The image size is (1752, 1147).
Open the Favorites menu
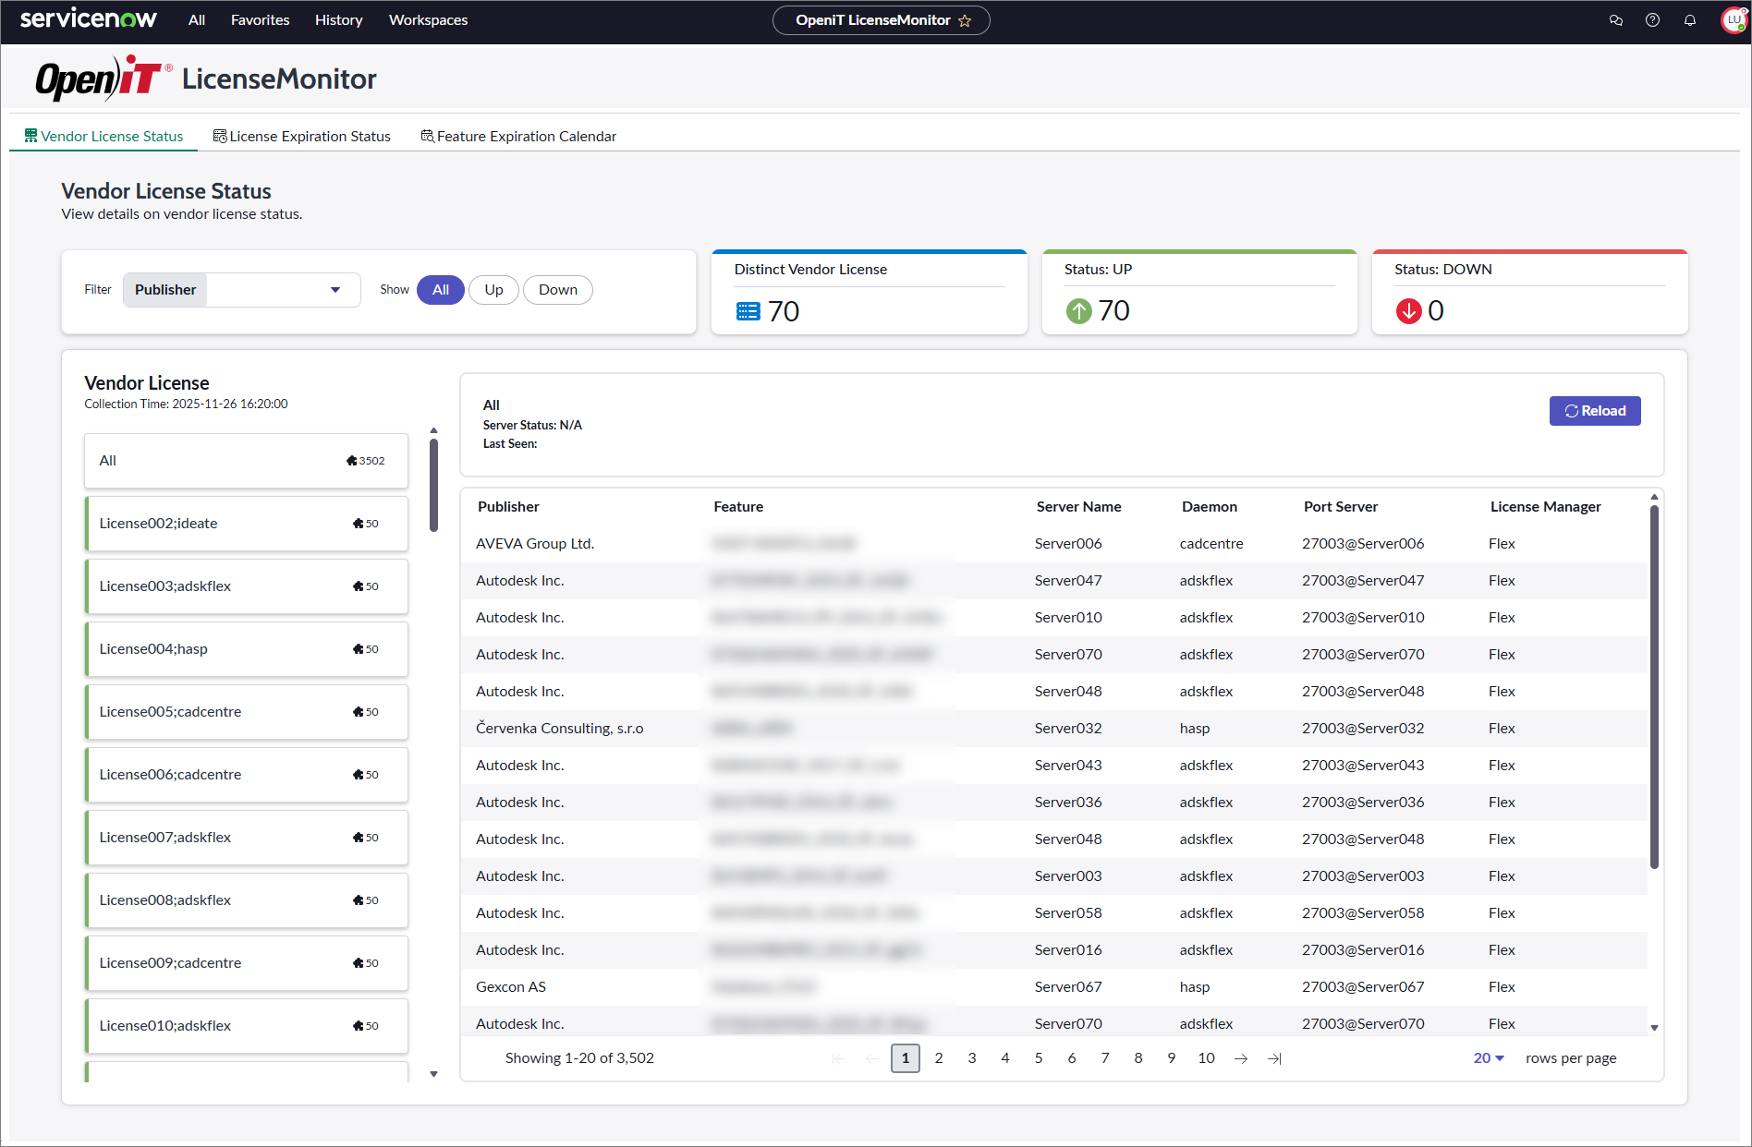[261, 20]
